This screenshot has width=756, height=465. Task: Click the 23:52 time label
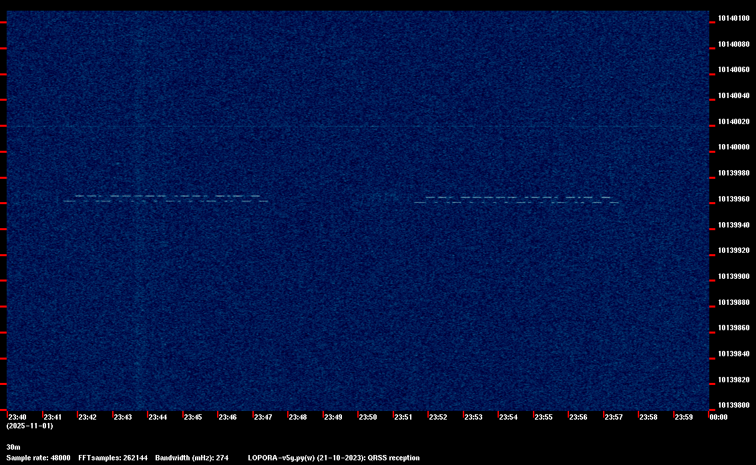click(x=438, y=417)
